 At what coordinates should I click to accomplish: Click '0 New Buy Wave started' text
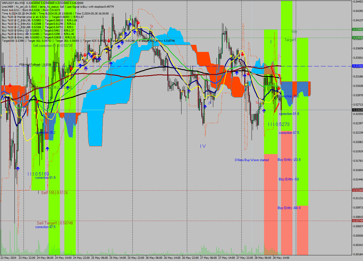coord(252,160)
